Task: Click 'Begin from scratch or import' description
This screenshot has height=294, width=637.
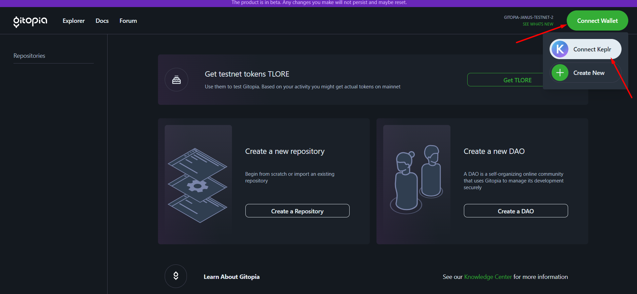Action: [x=290, y=177]
